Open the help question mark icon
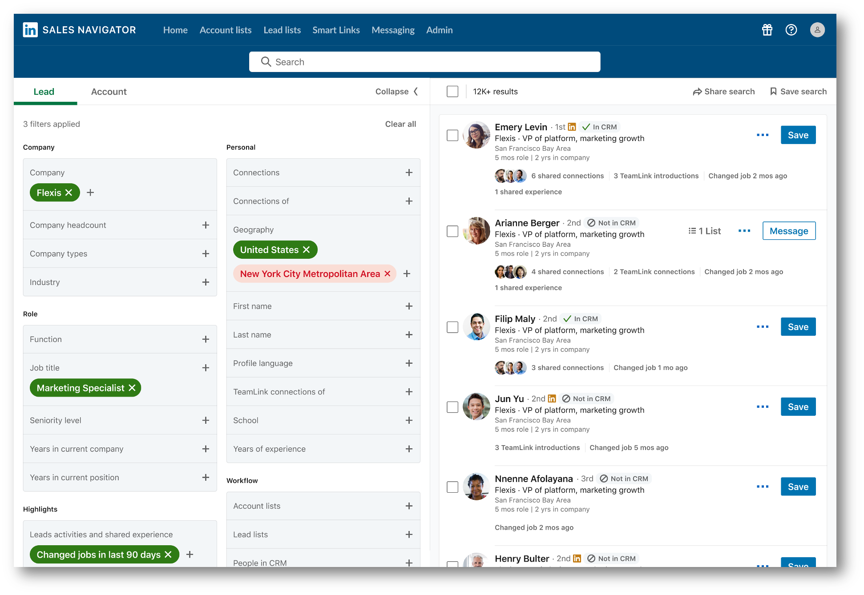 tap(791, 30)
